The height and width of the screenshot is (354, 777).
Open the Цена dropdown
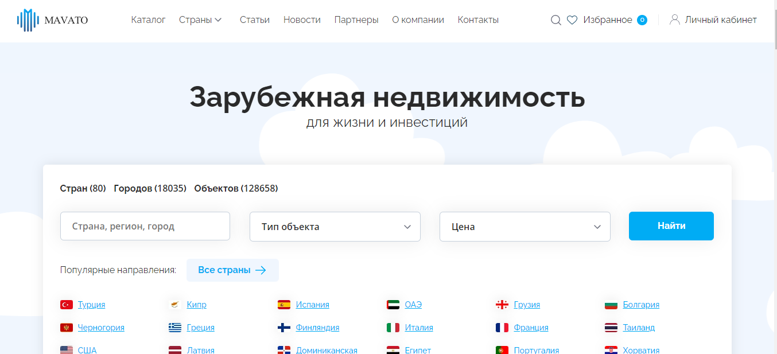(525, 227)
